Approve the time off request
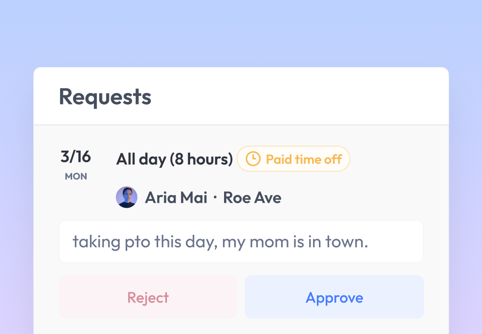This screenshot has width=482, height=334. [334, 297]
